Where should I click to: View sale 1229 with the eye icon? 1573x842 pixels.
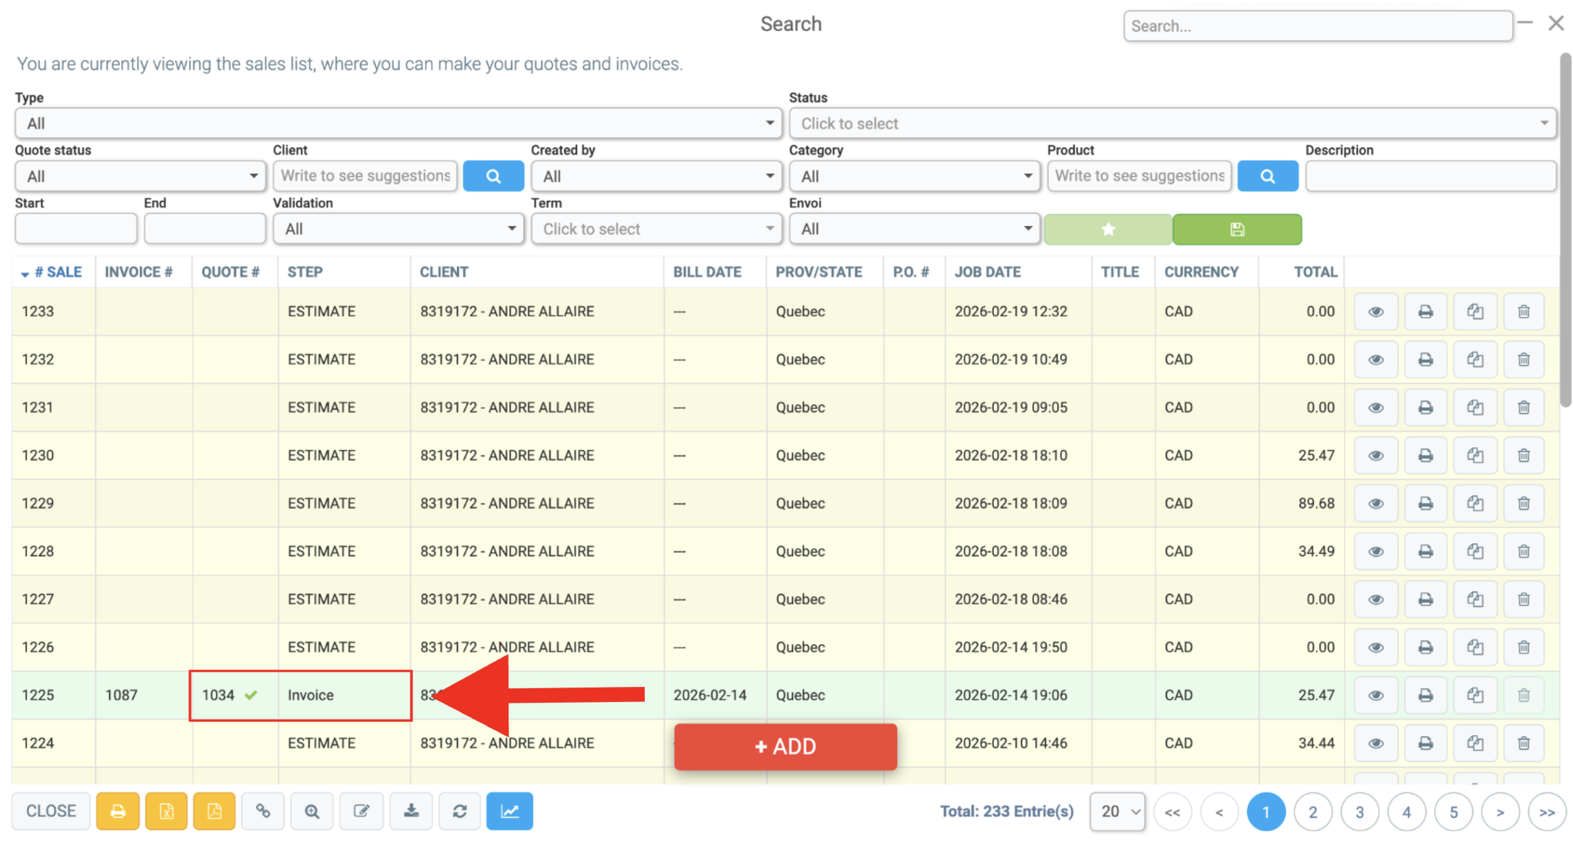[x=1376, y=503]
